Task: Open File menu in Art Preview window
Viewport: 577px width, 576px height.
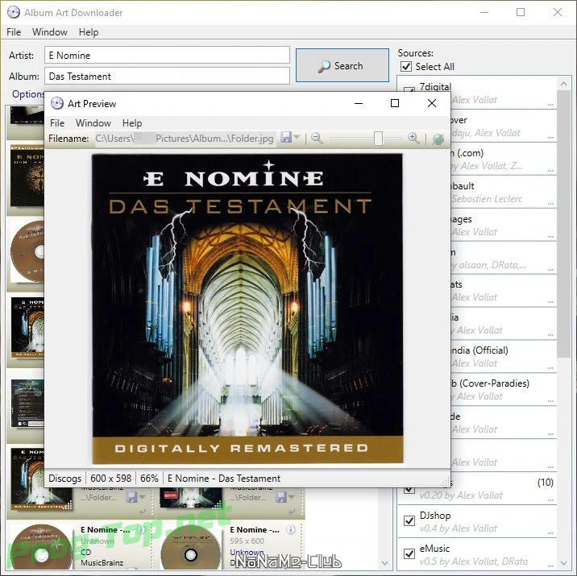Action: point(57,122)
